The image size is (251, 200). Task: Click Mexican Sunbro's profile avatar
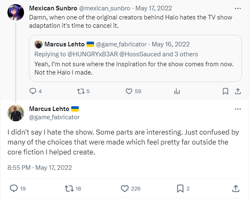(16, 13)
